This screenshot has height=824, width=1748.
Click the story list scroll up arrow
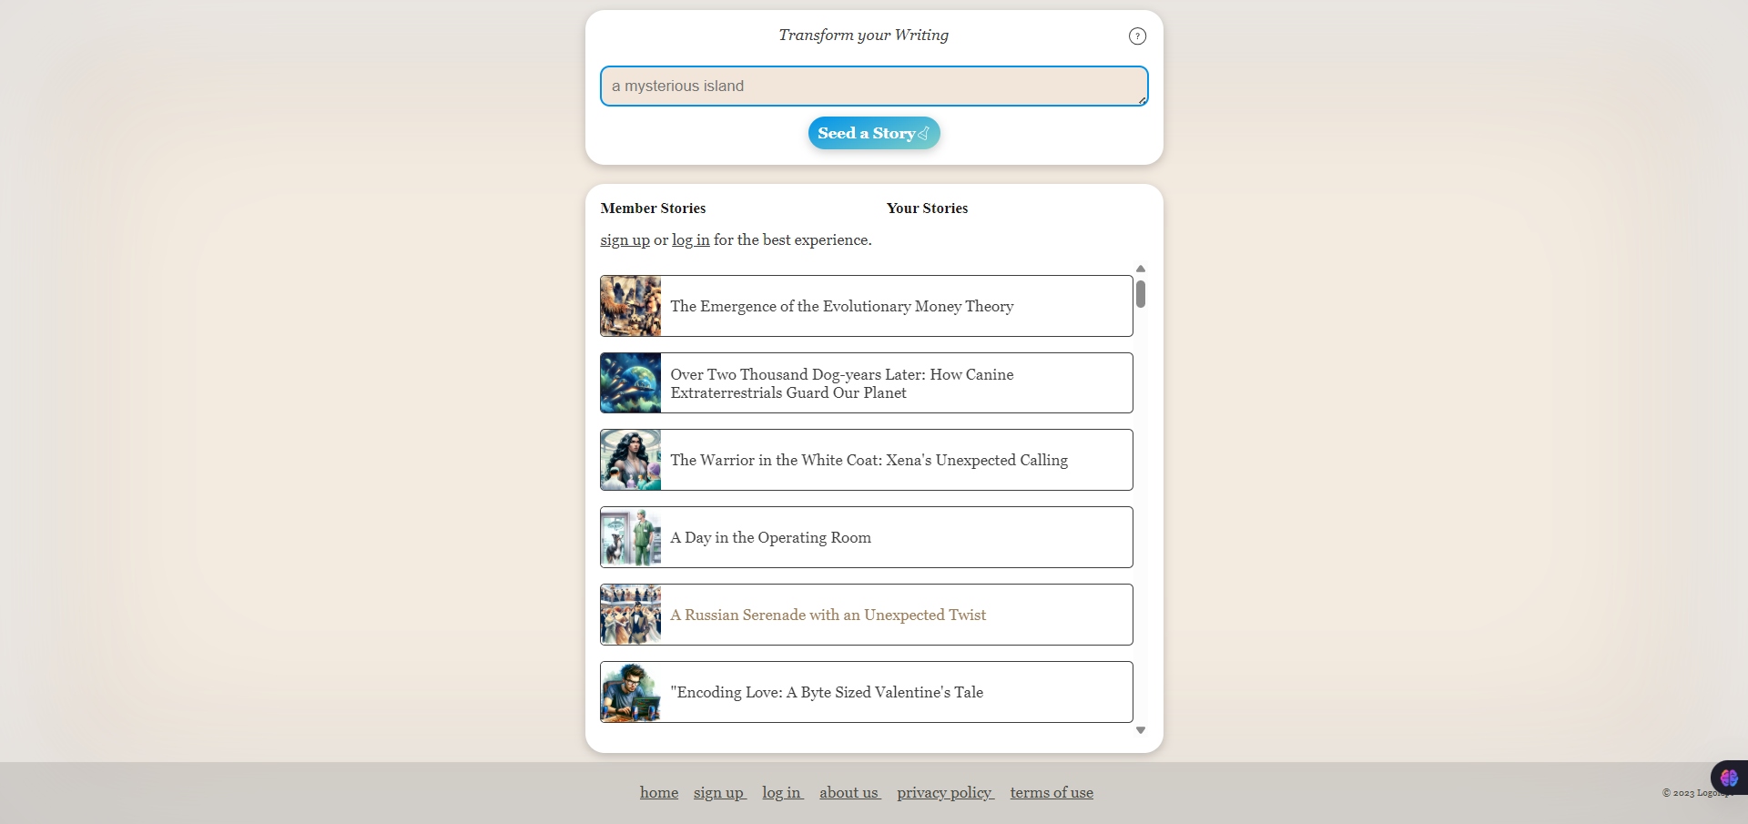(1140, 269)
